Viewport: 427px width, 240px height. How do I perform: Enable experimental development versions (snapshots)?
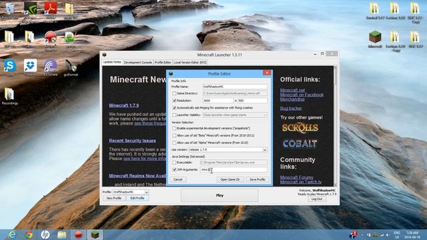174,128
